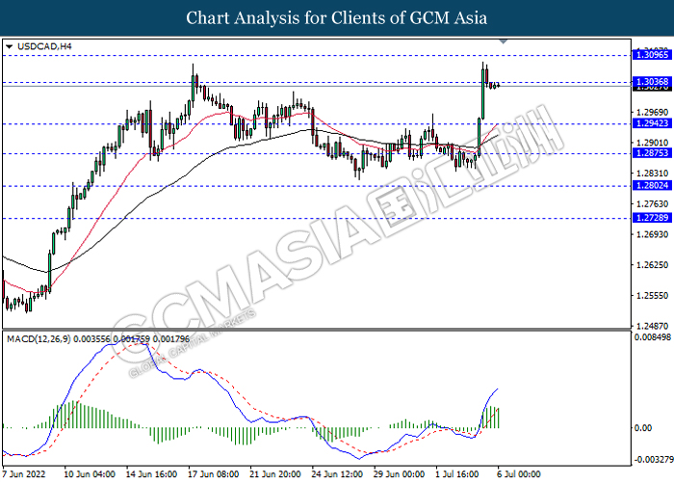Click the 1 Jul 16:00 time label
The height and width of the screenshot is (482, 674).
(457, 474)
